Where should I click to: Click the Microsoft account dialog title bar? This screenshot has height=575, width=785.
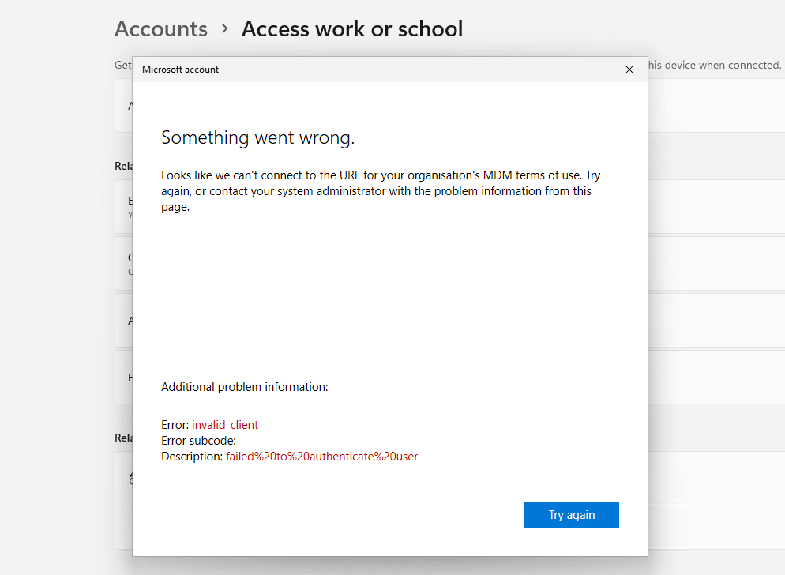(x=355, y=70)
